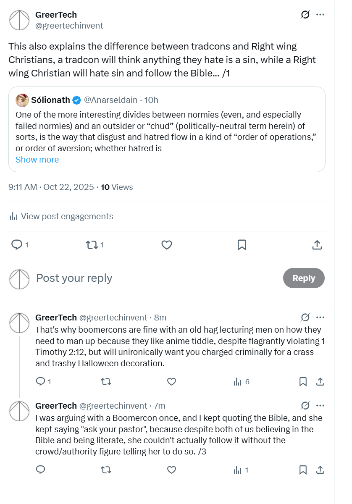
Task: Share the main post
Action: pyautogui.click(x=317, y=245)
